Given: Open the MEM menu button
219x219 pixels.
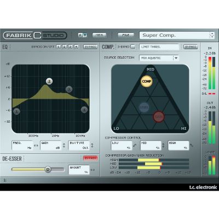Looking at the screenshot, I should pos(99,35).
